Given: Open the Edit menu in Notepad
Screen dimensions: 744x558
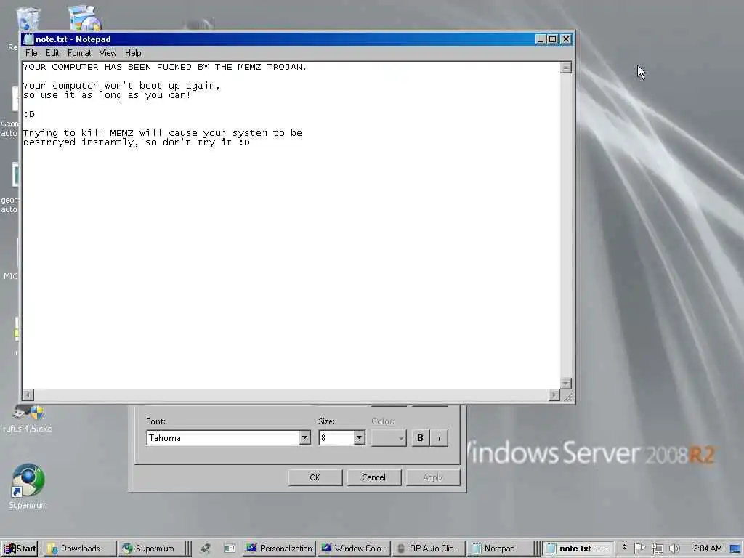Looking at the screenshot, I should point(52,52).
